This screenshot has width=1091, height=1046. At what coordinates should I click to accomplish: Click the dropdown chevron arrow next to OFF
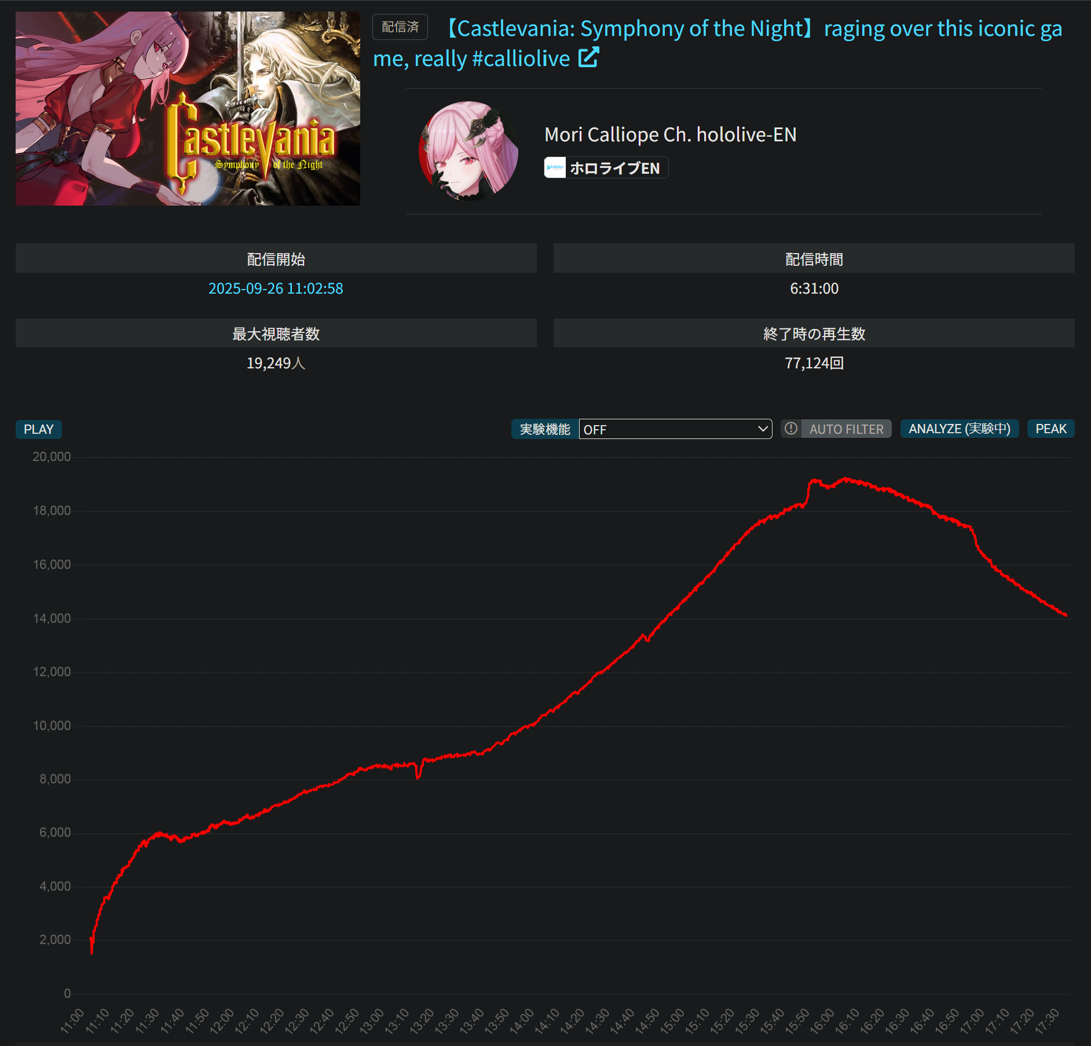(763, 429)
